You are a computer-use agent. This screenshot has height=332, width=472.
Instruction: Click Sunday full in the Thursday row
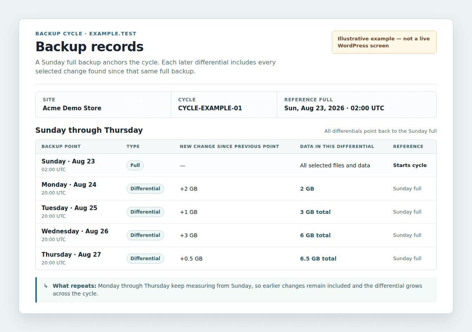coord(407,259)
